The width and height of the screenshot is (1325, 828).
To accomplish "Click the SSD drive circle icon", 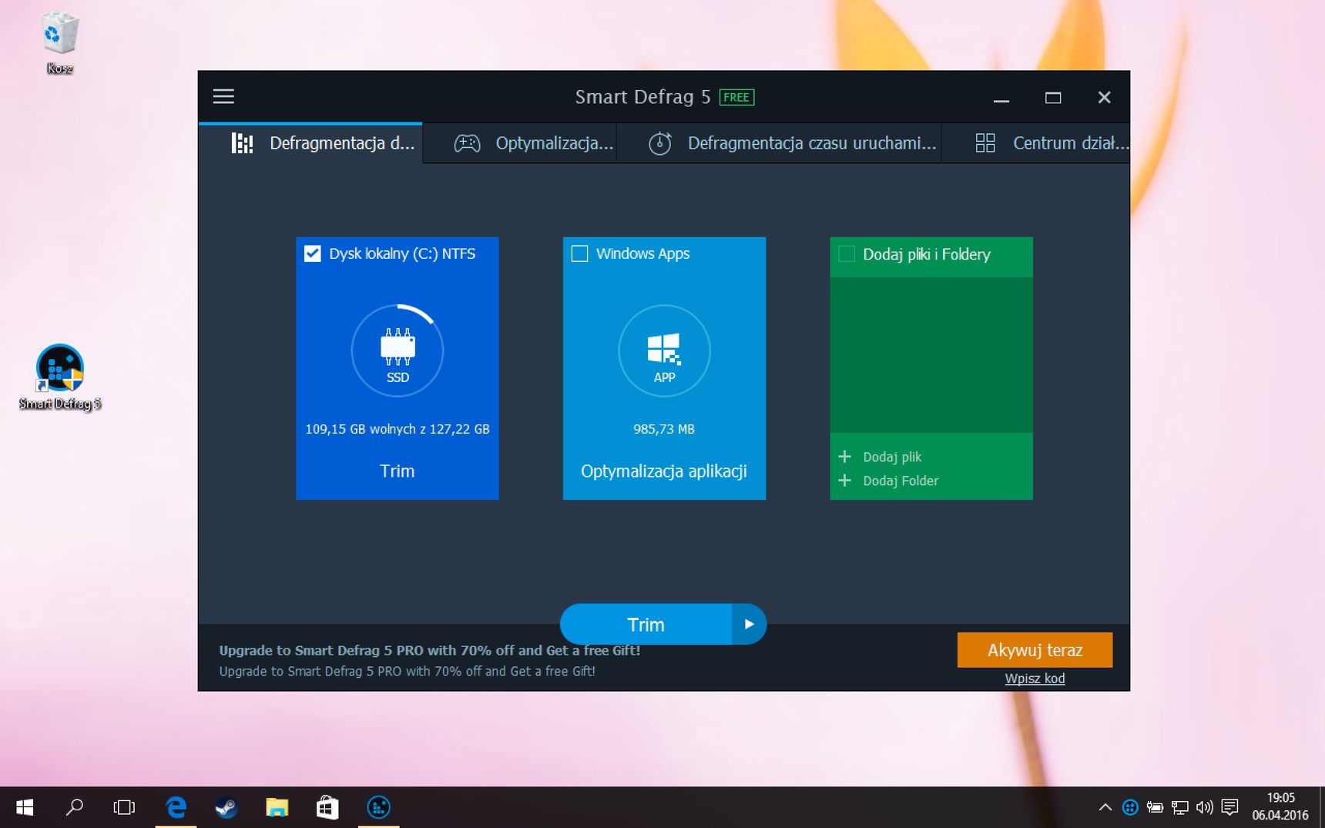I will pos(397,351).
